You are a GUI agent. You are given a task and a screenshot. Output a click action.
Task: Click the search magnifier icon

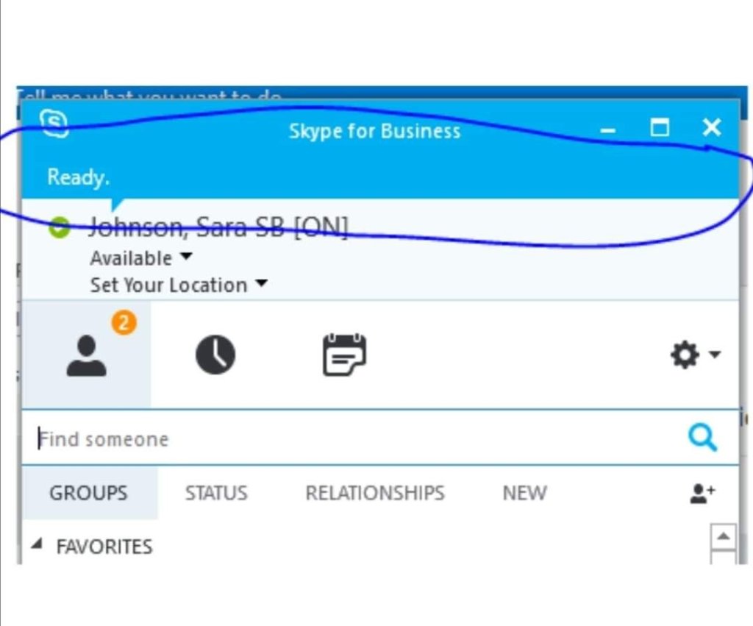tap(702, 438)
